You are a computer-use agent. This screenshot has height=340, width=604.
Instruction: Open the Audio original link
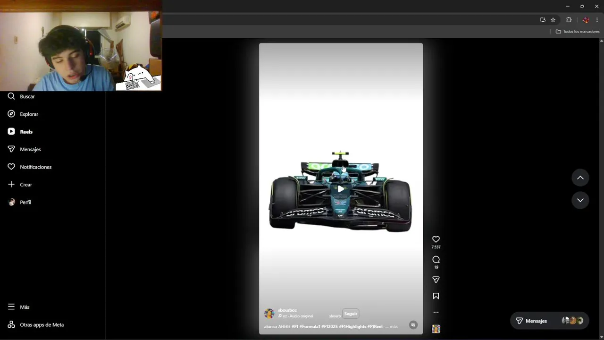coord(298,316)
